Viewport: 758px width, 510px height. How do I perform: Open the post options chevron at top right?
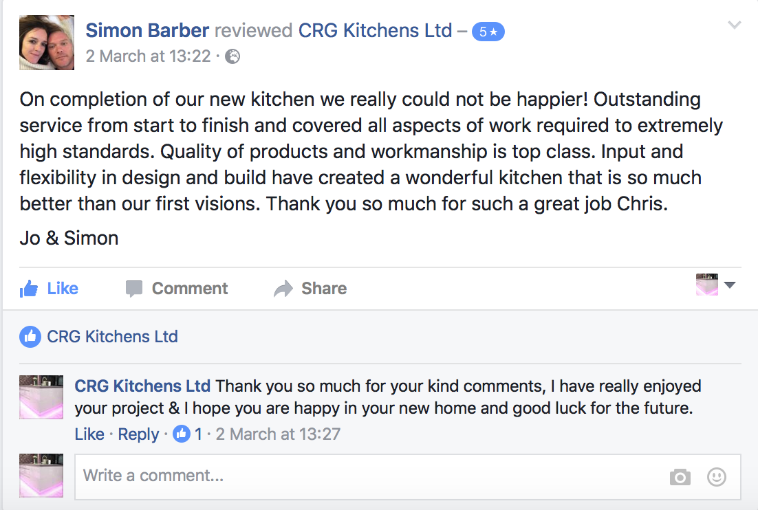coord(735,25)
